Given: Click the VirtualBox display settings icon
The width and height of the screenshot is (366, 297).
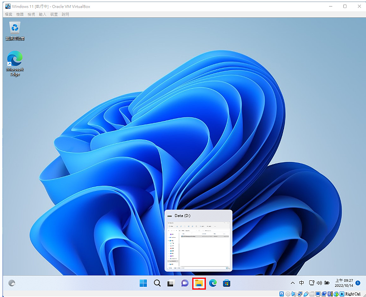Looking at the screenshot, I should pyautogui.click(x=318, y=294).
